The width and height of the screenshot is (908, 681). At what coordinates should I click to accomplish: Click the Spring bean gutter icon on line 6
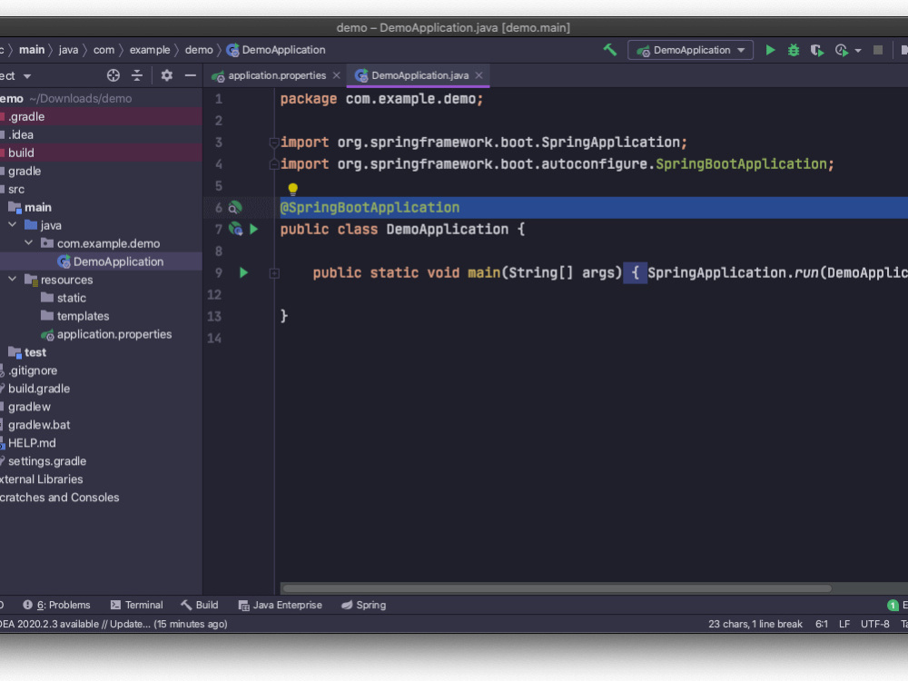pyautogui.click(x=237, y=208)
